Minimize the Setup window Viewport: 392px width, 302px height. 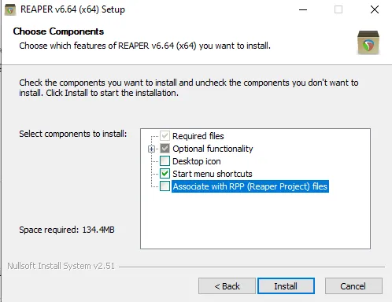(x=303, y=9)
